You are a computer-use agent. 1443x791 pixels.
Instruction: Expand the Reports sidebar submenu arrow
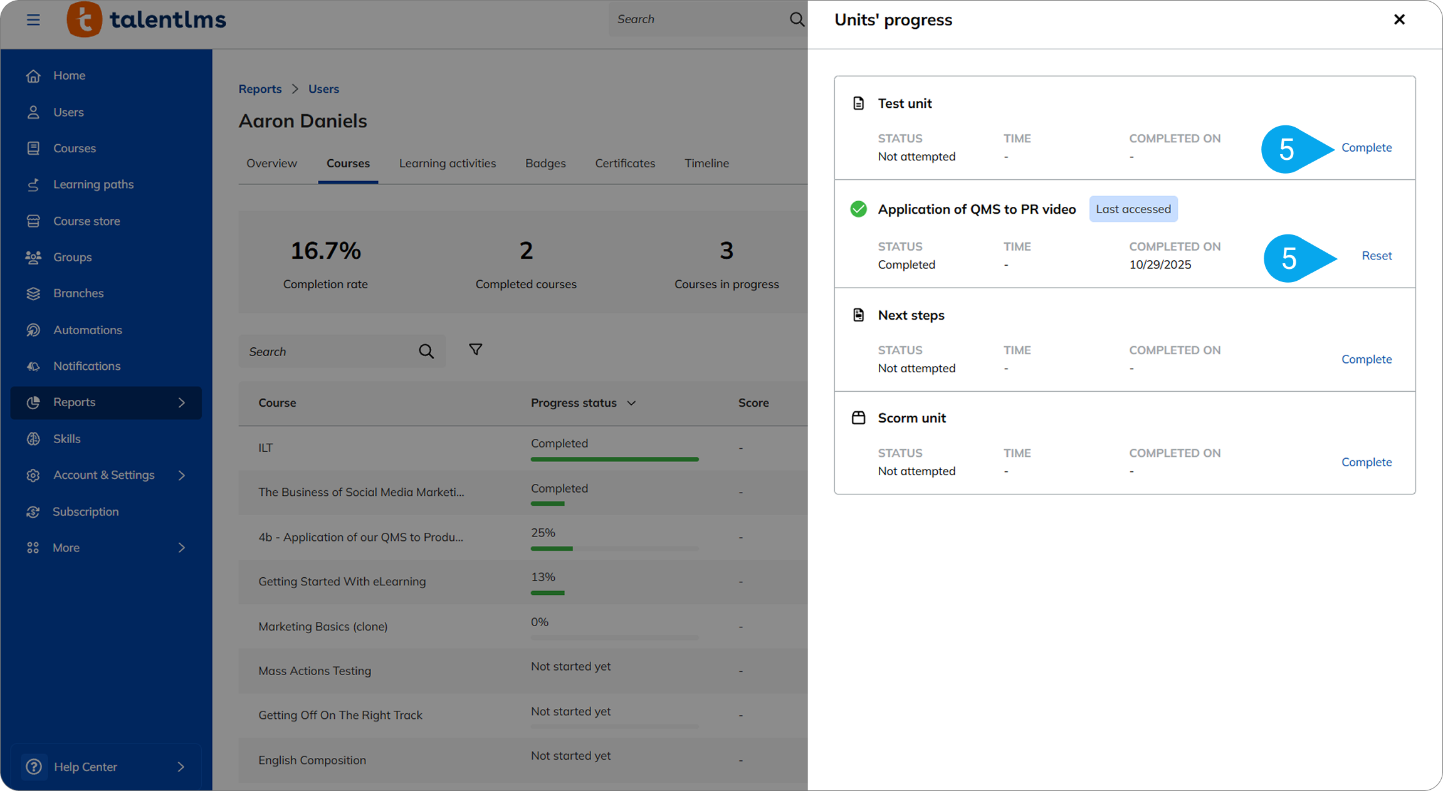point(182,402)
